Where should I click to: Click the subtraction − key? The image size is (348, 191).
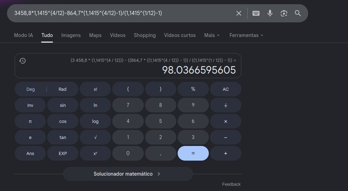(x=226, y=137)
